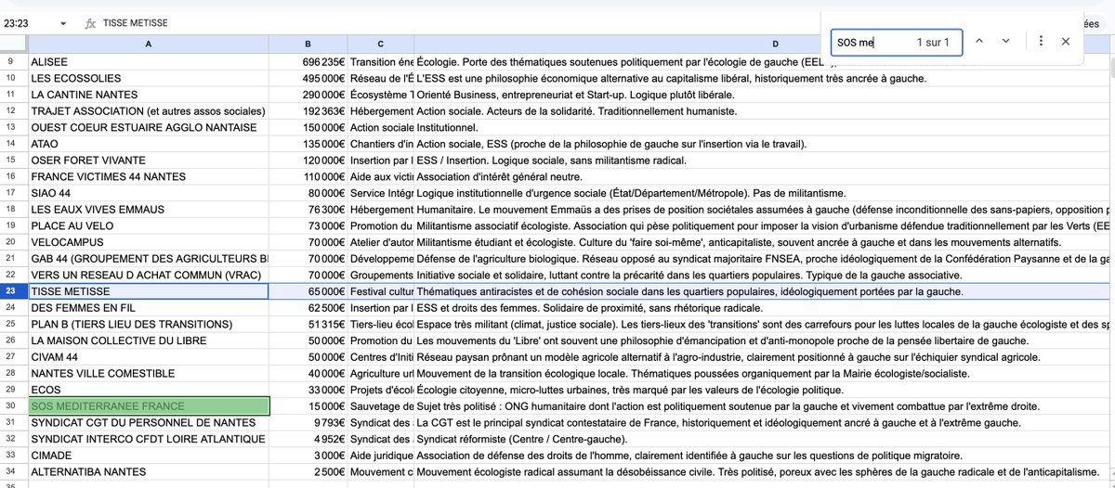Image resolution: width=1115 pixels, height=488 pixels.
Task: Click cell 'LES ECOSSOLIES'
Action: click(149, 78)
